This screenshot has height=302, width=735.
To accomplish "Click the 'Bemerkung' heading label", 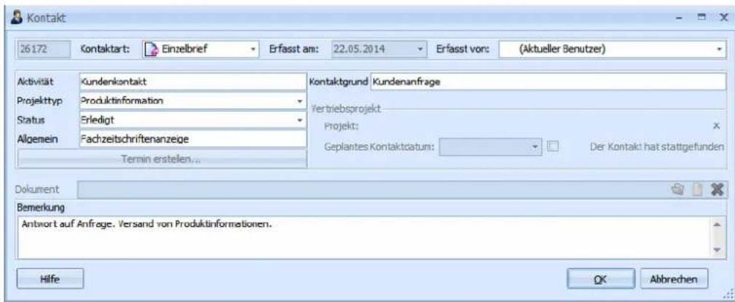I will pos(41,207).
